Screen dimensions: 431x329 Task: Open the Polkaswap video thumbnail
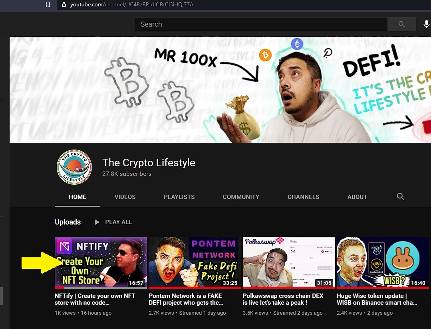pyautogui.click(x=289, y=262)
